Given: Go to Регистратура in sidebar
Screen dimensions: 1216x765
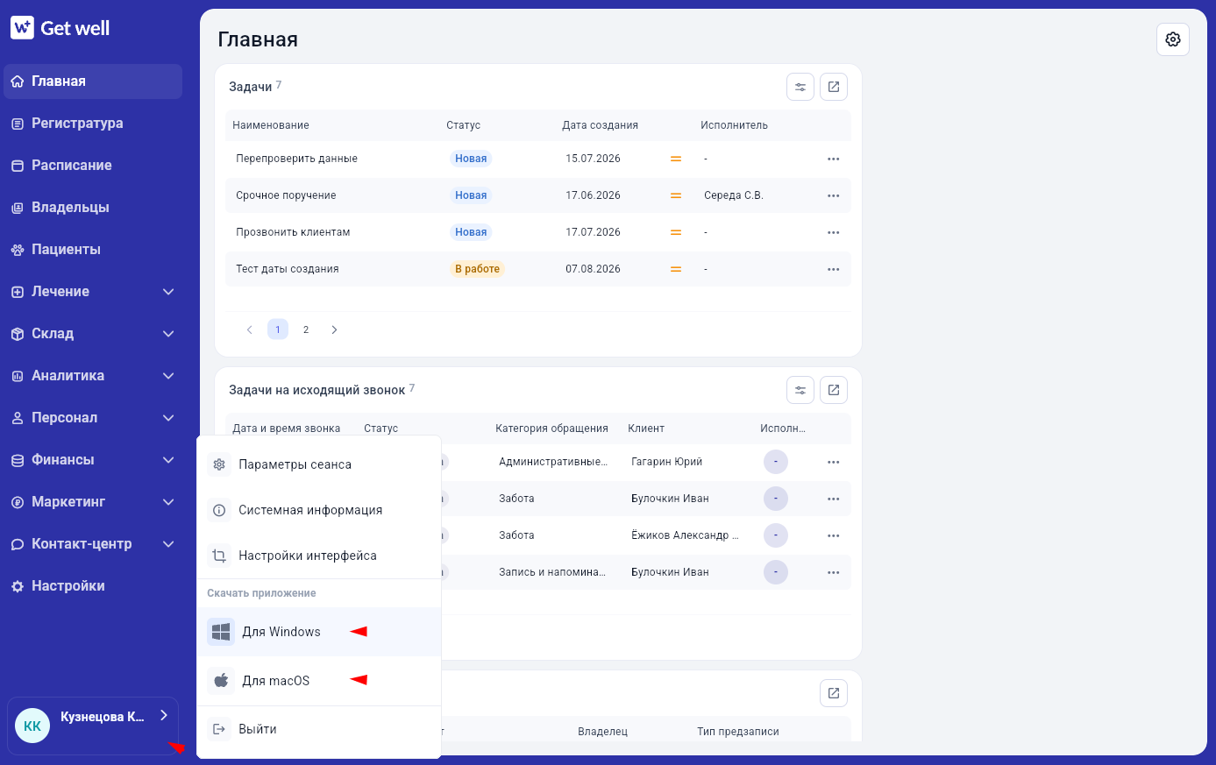Looking at the screenshot, I should (x=93, y=124).
